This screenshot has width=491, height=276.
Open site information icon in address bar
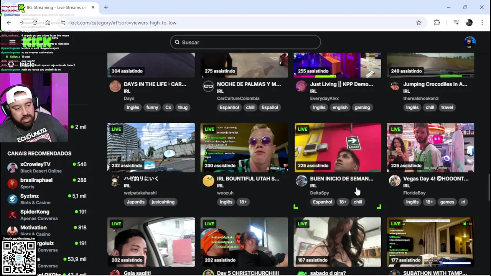[x=63, y=23]
